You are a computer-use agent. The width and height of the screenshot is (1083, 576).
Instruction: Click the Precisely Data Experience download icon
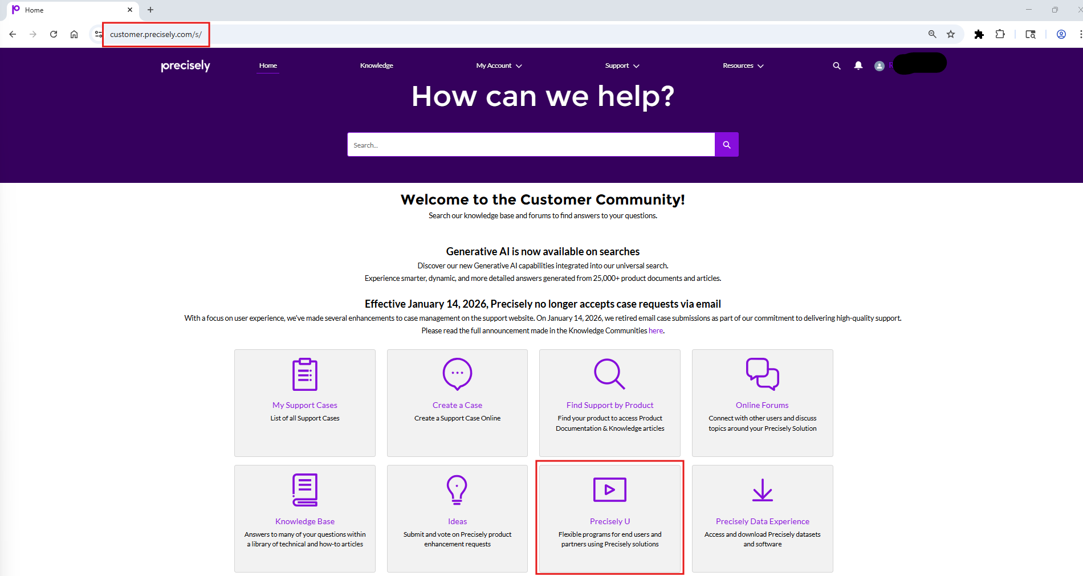[x=763, y=490]
